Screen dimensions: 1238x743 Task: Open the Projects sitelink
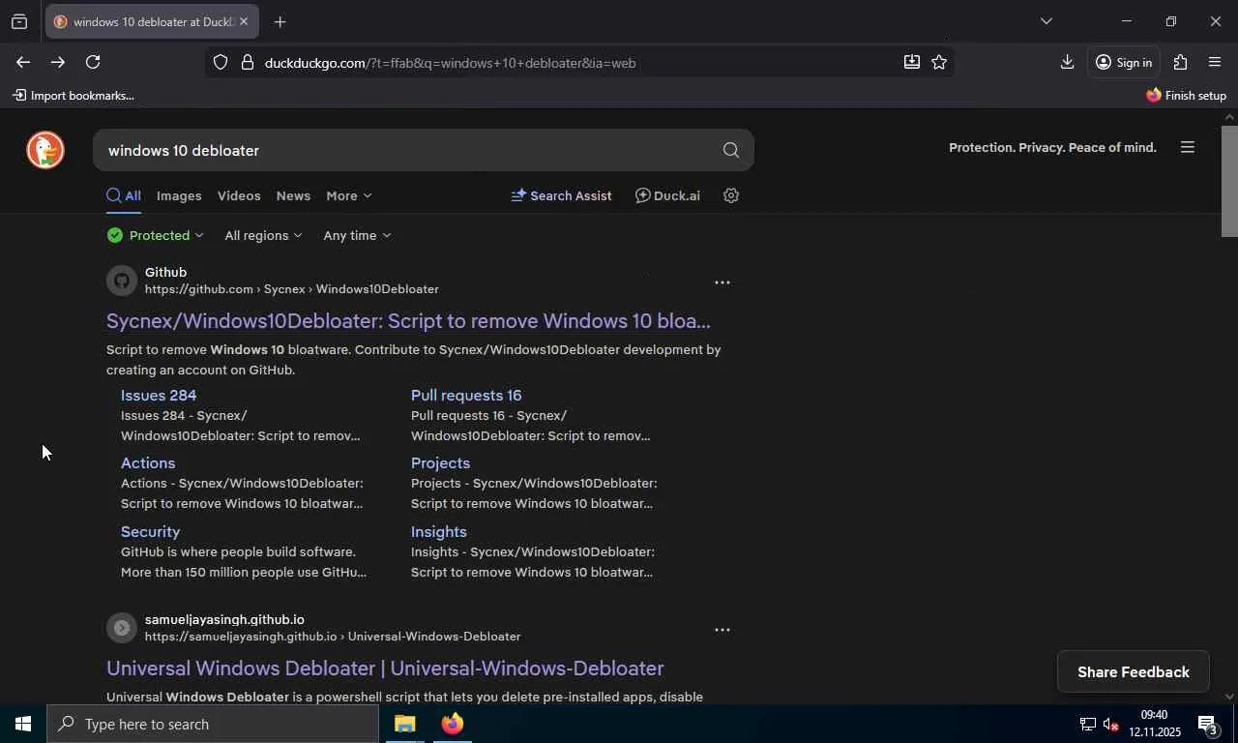pos(440,462)
